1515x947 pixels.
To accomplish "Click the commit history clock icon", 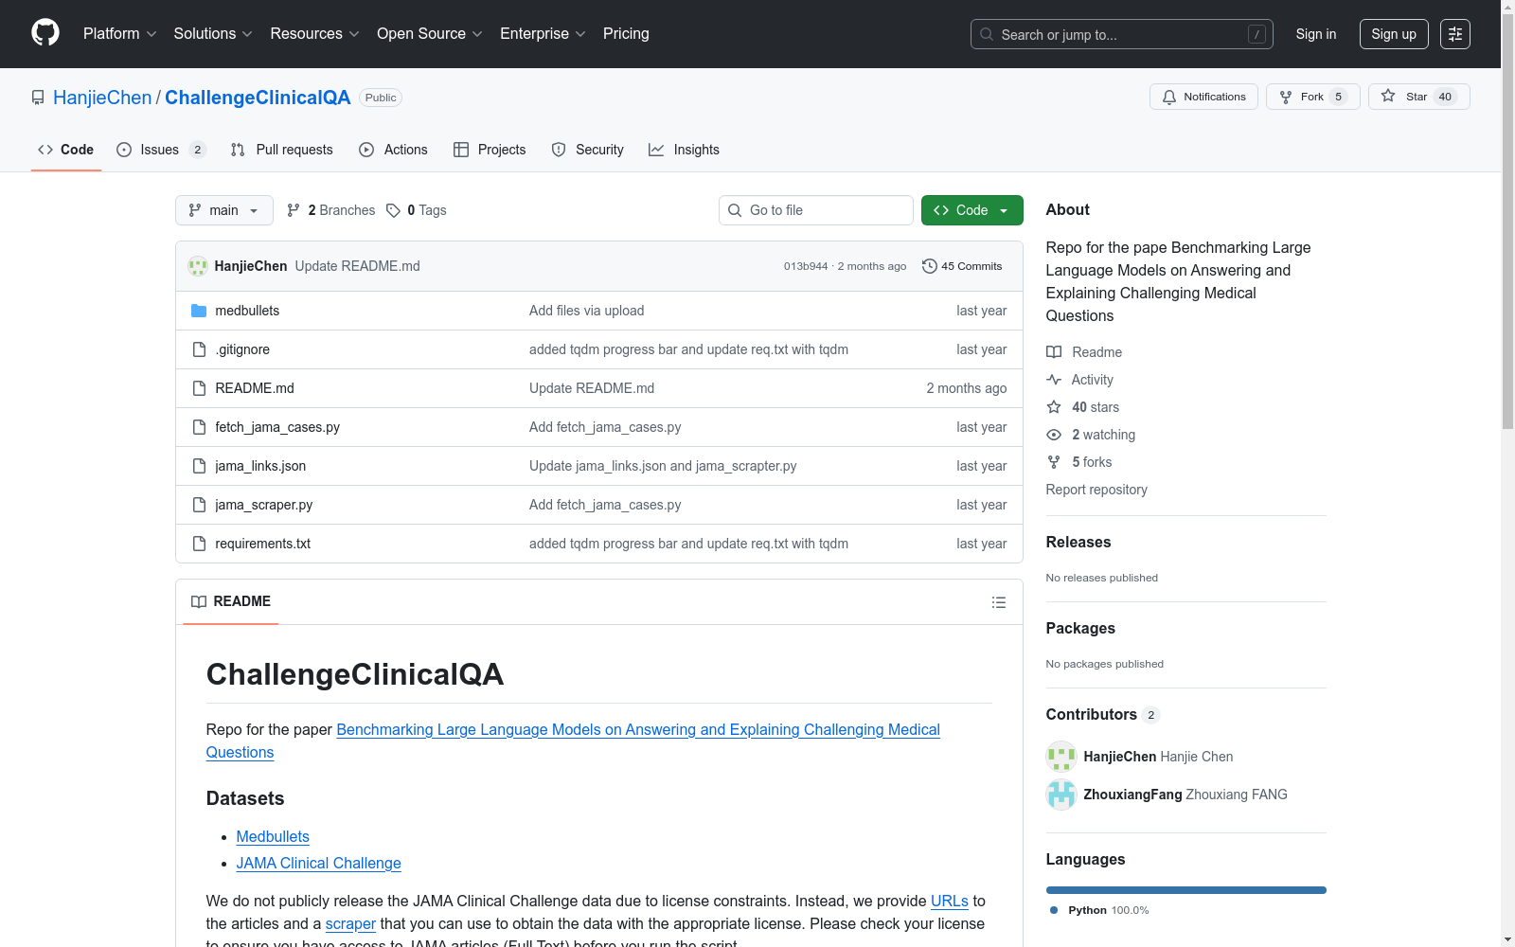I will pyautogui.click(x=929, y=266).
